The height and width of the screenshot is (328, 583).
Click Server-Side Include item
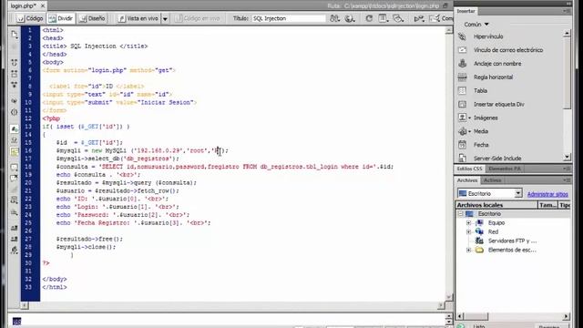tap(497, 159)
